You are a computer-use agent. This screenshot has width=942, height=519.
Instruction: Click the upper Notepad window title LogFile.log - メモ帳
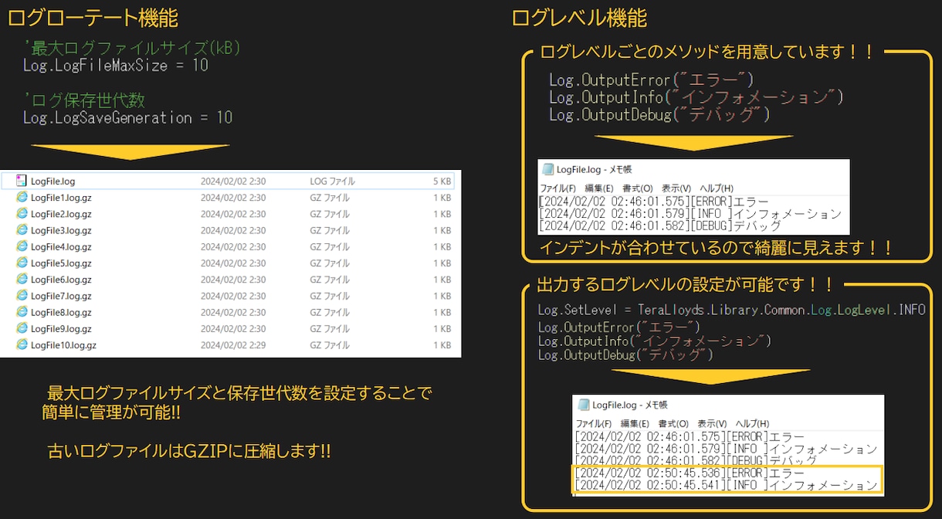pyautogui.click(x=594, y=170)
